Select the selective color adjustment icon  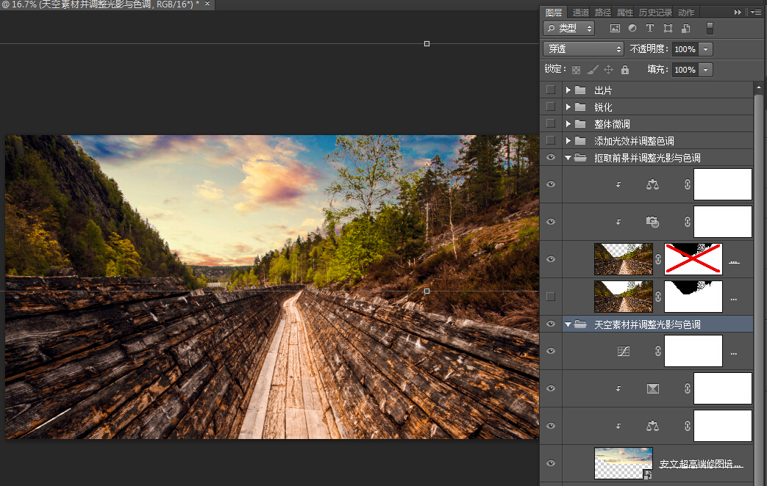pyautogui.click(x=652, y=389)
